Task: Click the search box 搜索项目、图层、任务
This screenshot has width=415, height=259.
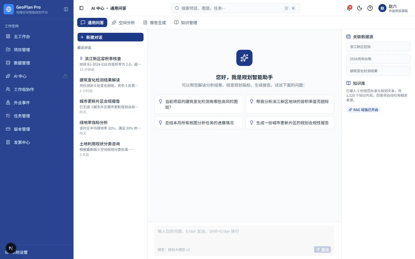Action: [235, 8]
